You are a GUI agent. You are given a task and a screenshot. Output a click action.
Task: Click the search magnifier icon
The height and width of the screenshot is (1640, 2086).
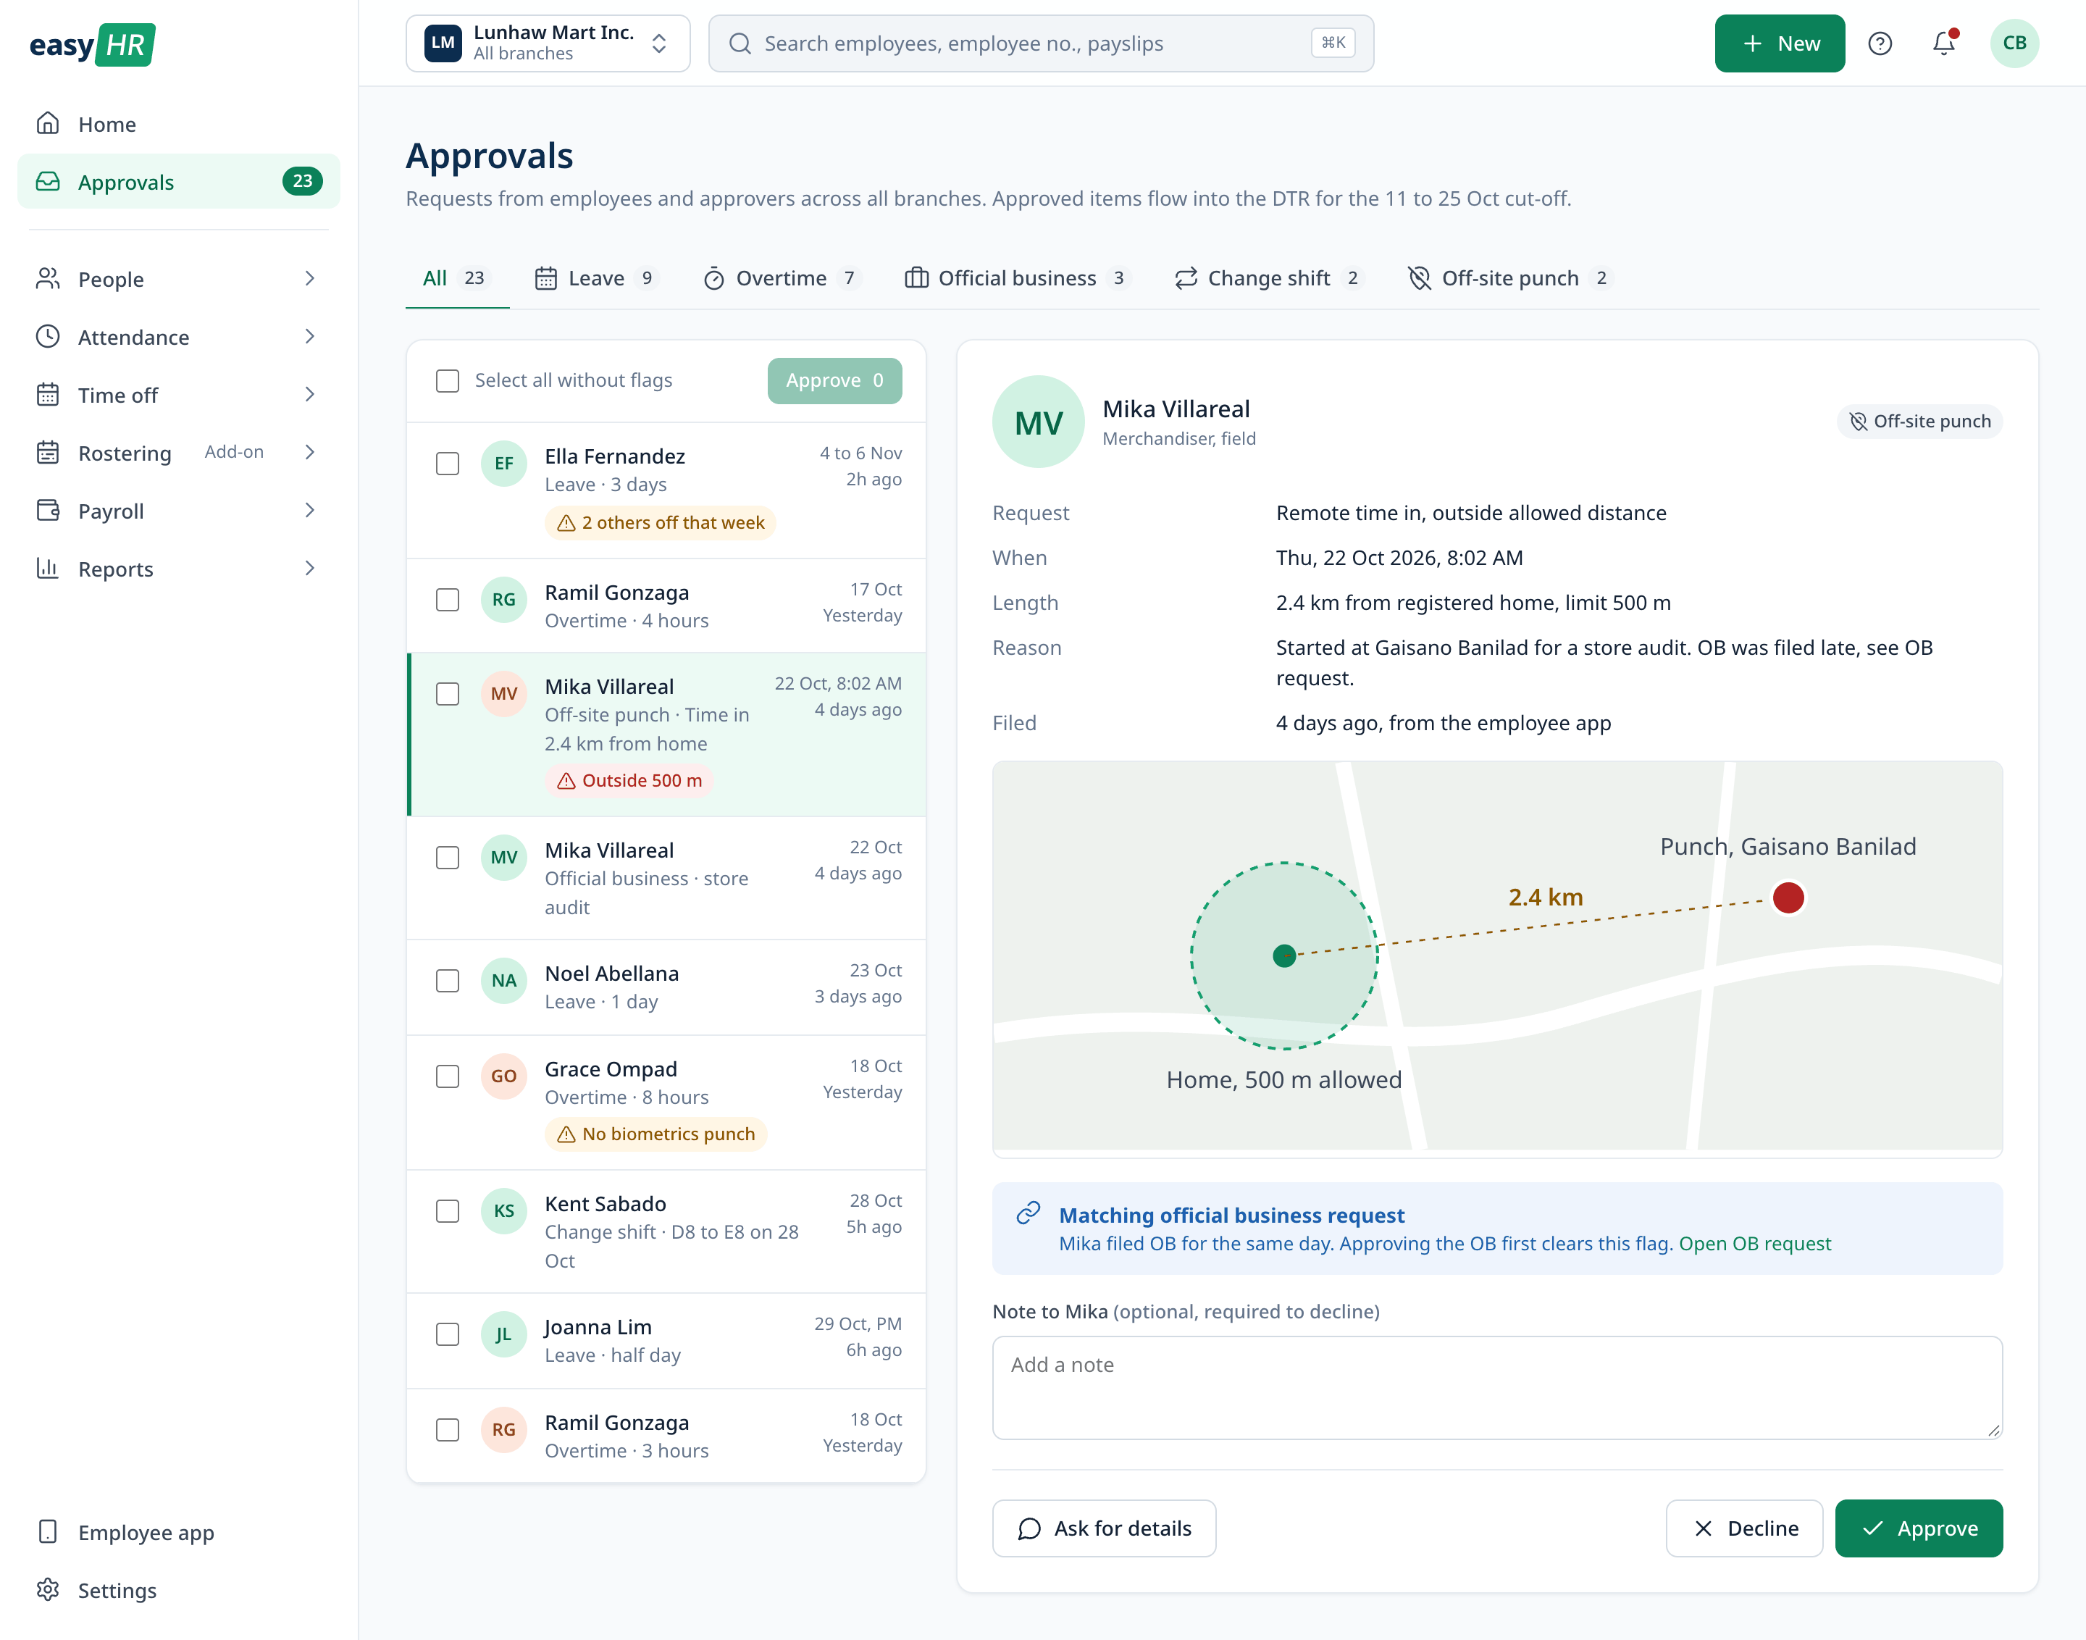point(740,43)
